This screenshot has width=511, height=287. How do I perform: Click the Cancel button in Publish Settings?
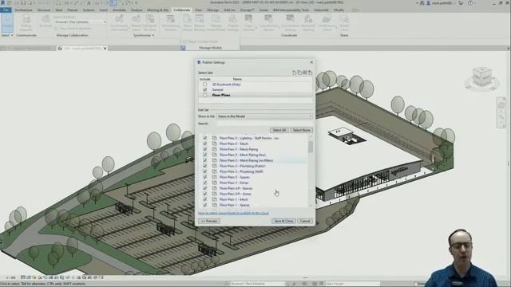coord(305,221)
